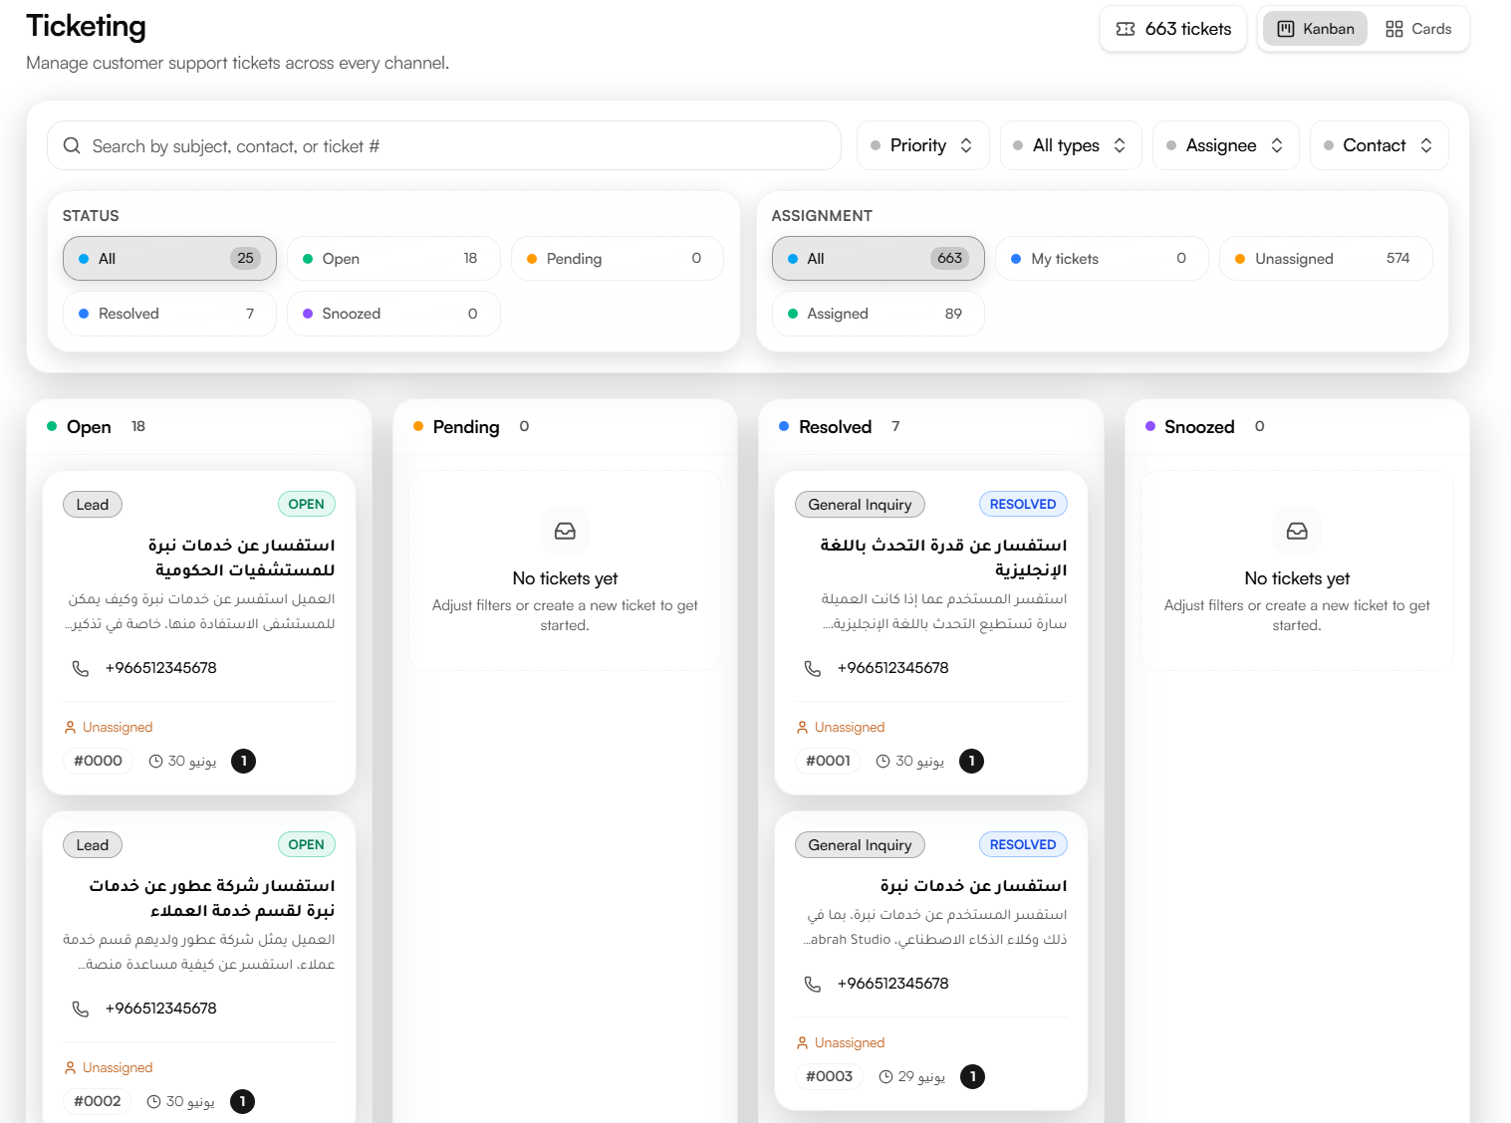Screen dimensions: 1511x1123
Task: Click the RESOLVED badge on ticket #0001
Action: tap(1023, 505)
